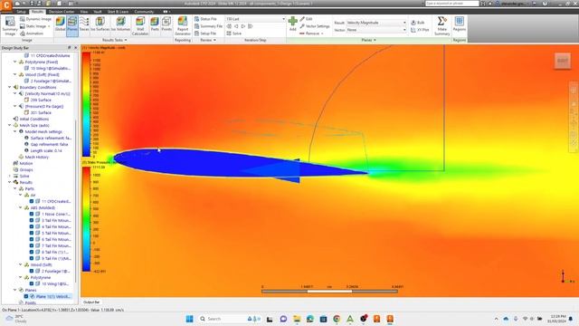Add a new results plane
Screen dimensions: 579x326
coord(293,24)
